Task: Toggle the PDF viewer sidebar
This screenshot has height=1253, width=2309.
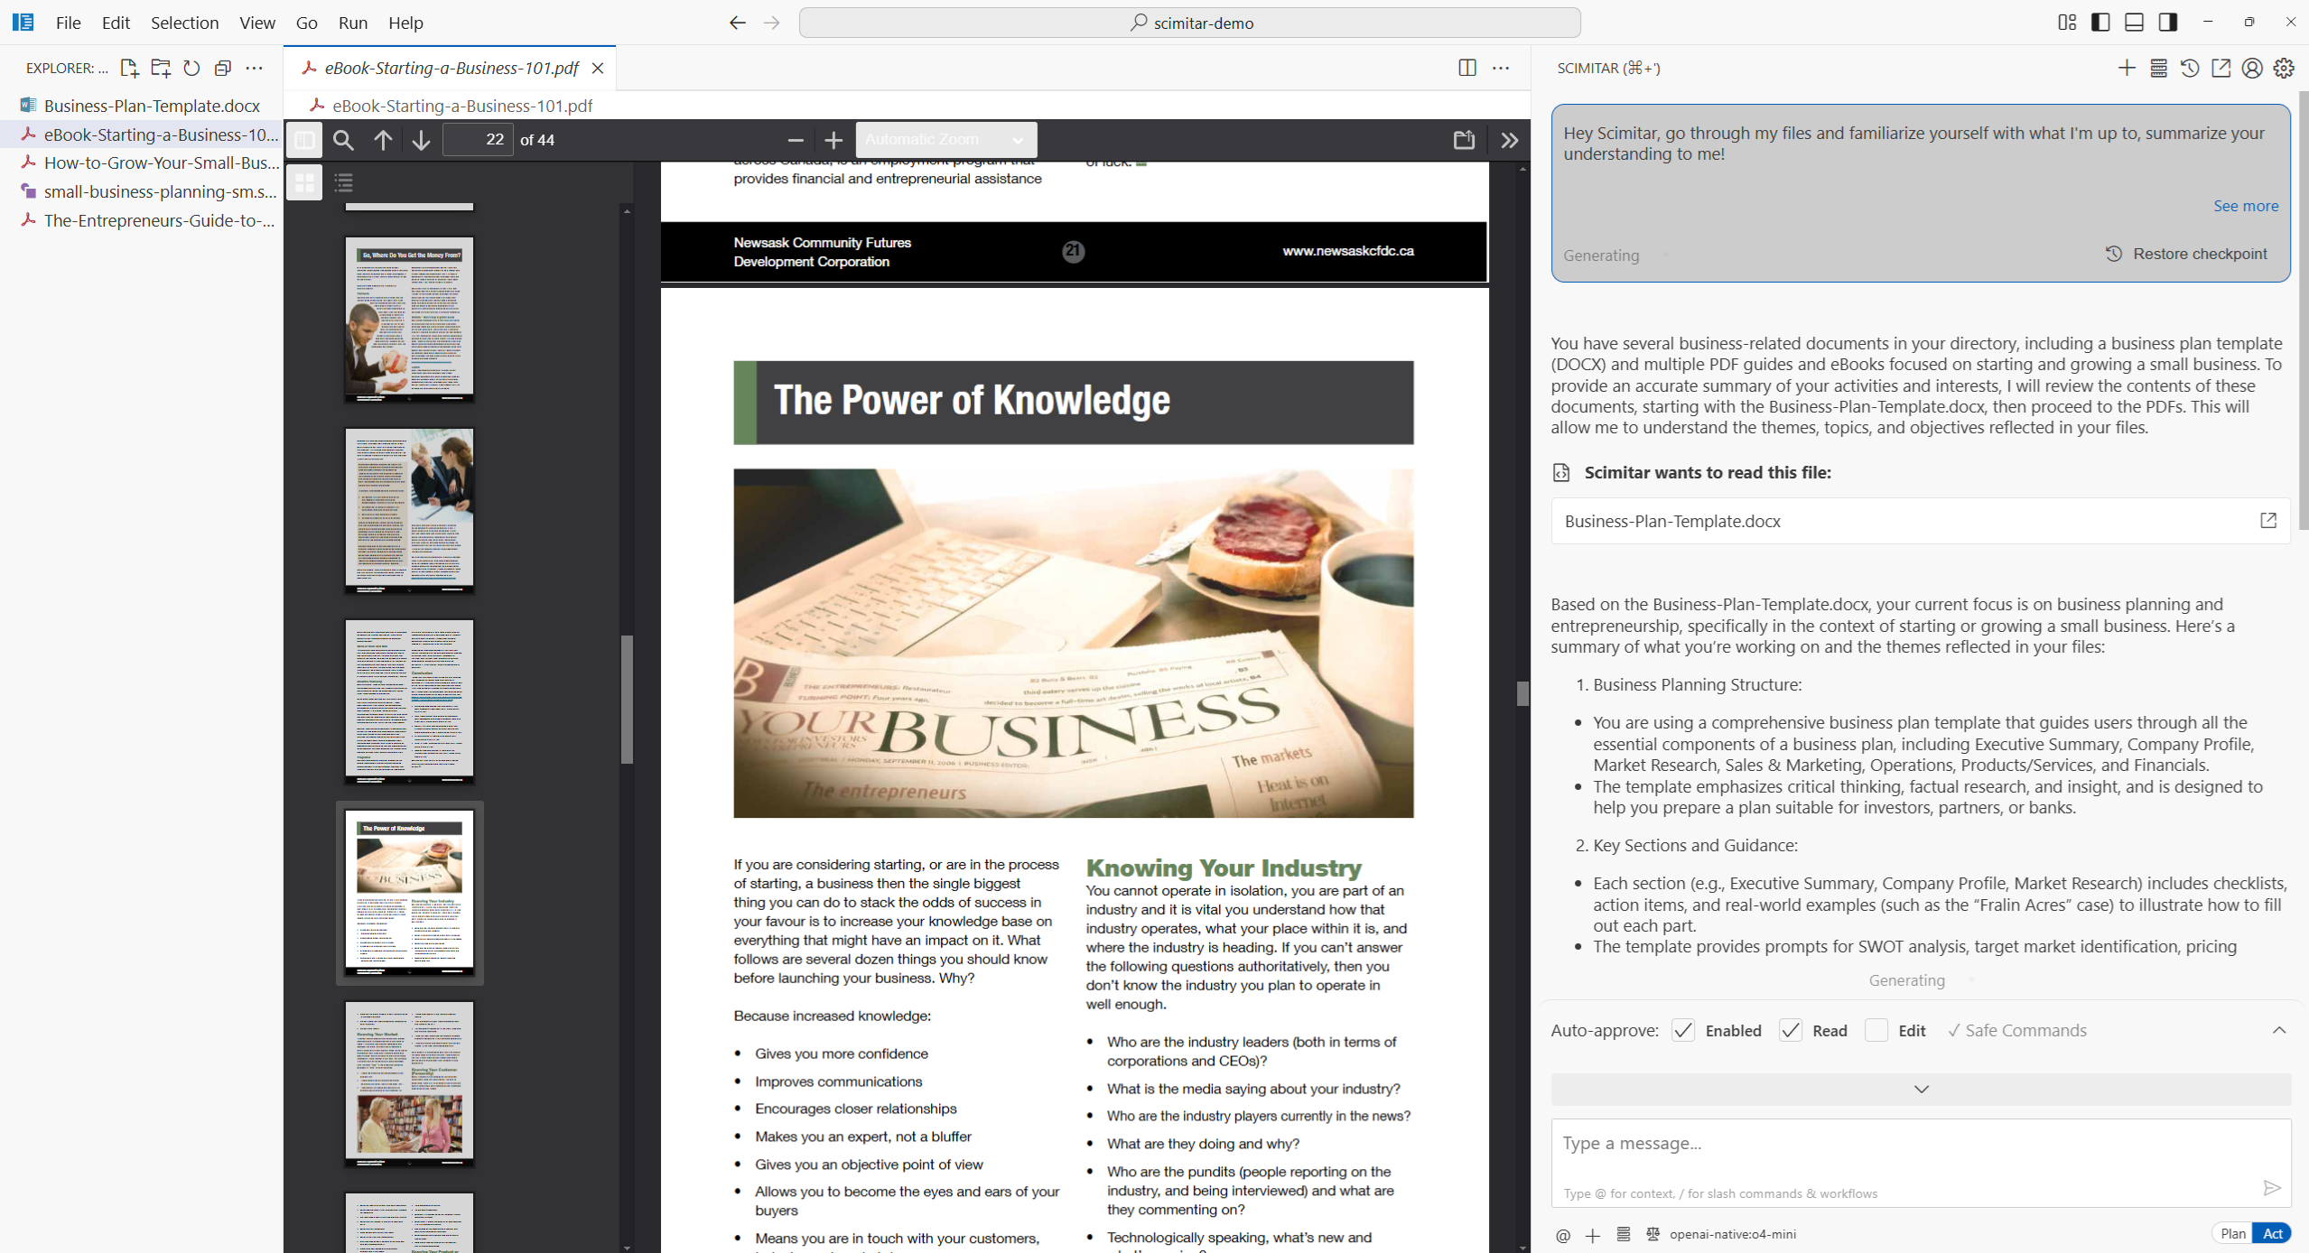Action: tap(304, 140)
